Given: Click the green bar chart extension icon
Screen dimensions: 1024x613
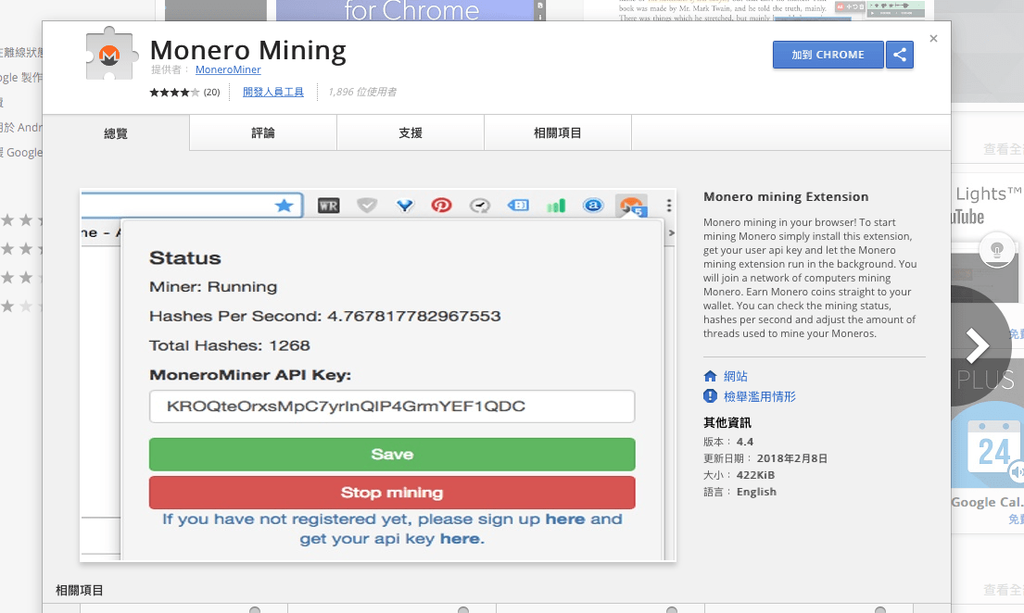Looking at the screenshot, I should (x=556, y=206).
